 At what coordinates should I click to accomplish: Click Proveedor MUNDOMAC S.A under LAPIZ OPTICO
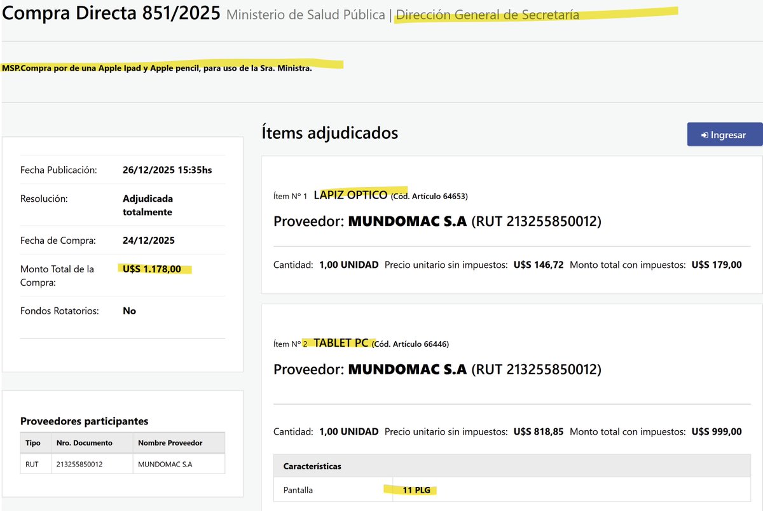click(407, 221)
